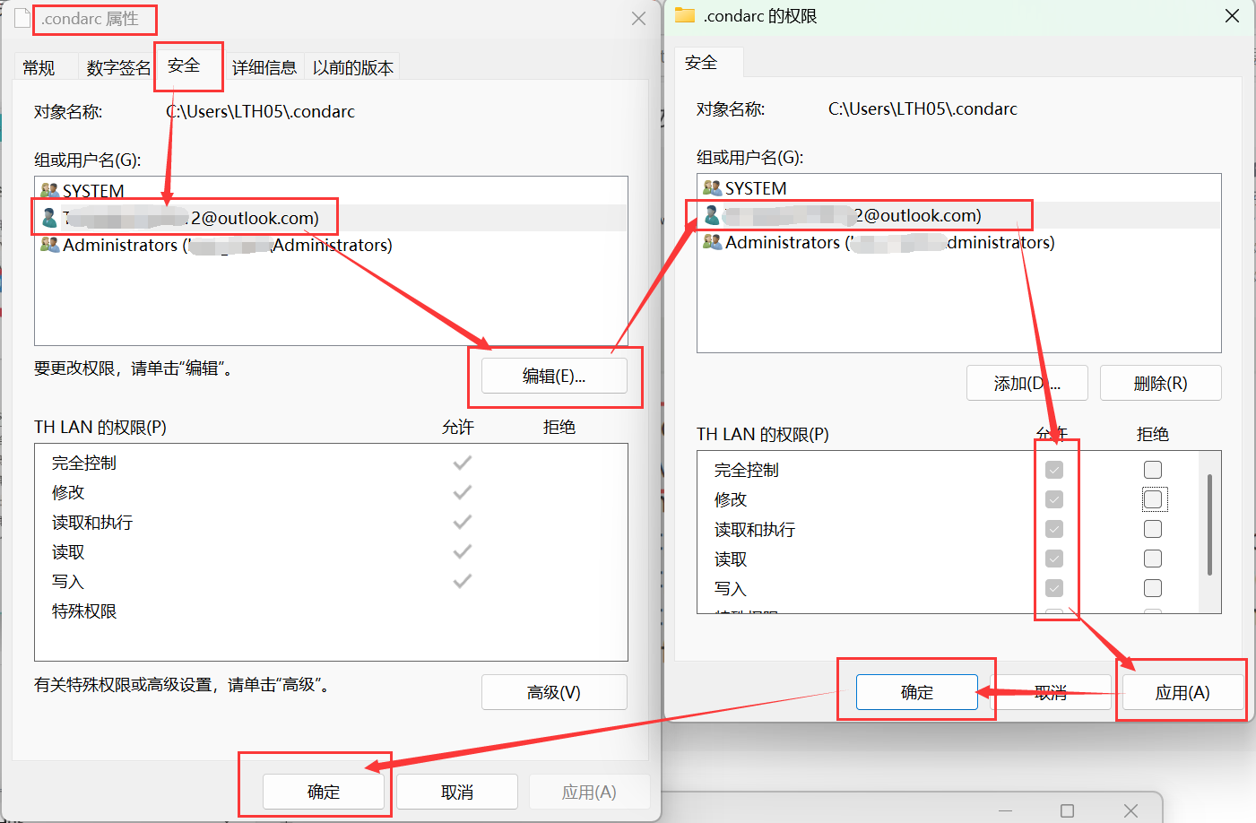
Task: Click the Administrators group icon in permissions dialog
Action: point(713,242)
